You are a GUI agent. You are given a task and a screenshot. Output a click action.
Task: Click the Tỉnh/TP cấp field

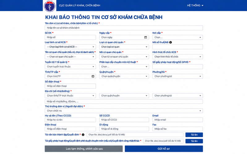(70, 76)
